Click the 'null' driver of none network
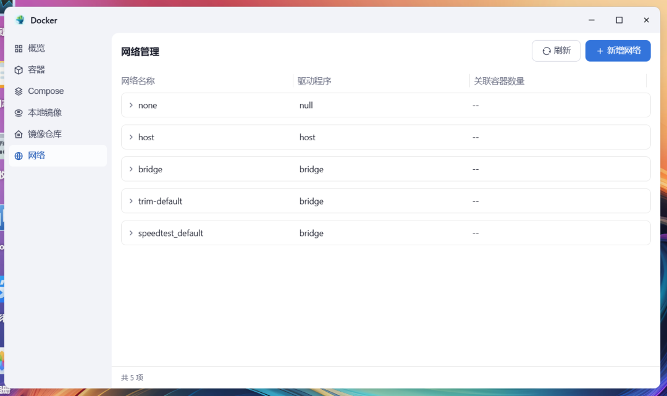Image resolution: width=667 pixels, height=396 pixels. click(x=306, y=106)
